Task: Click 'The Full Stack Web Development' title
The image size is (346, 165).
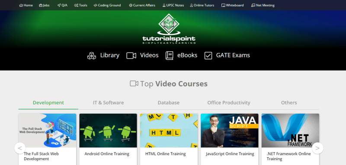Action: point(41,156)
